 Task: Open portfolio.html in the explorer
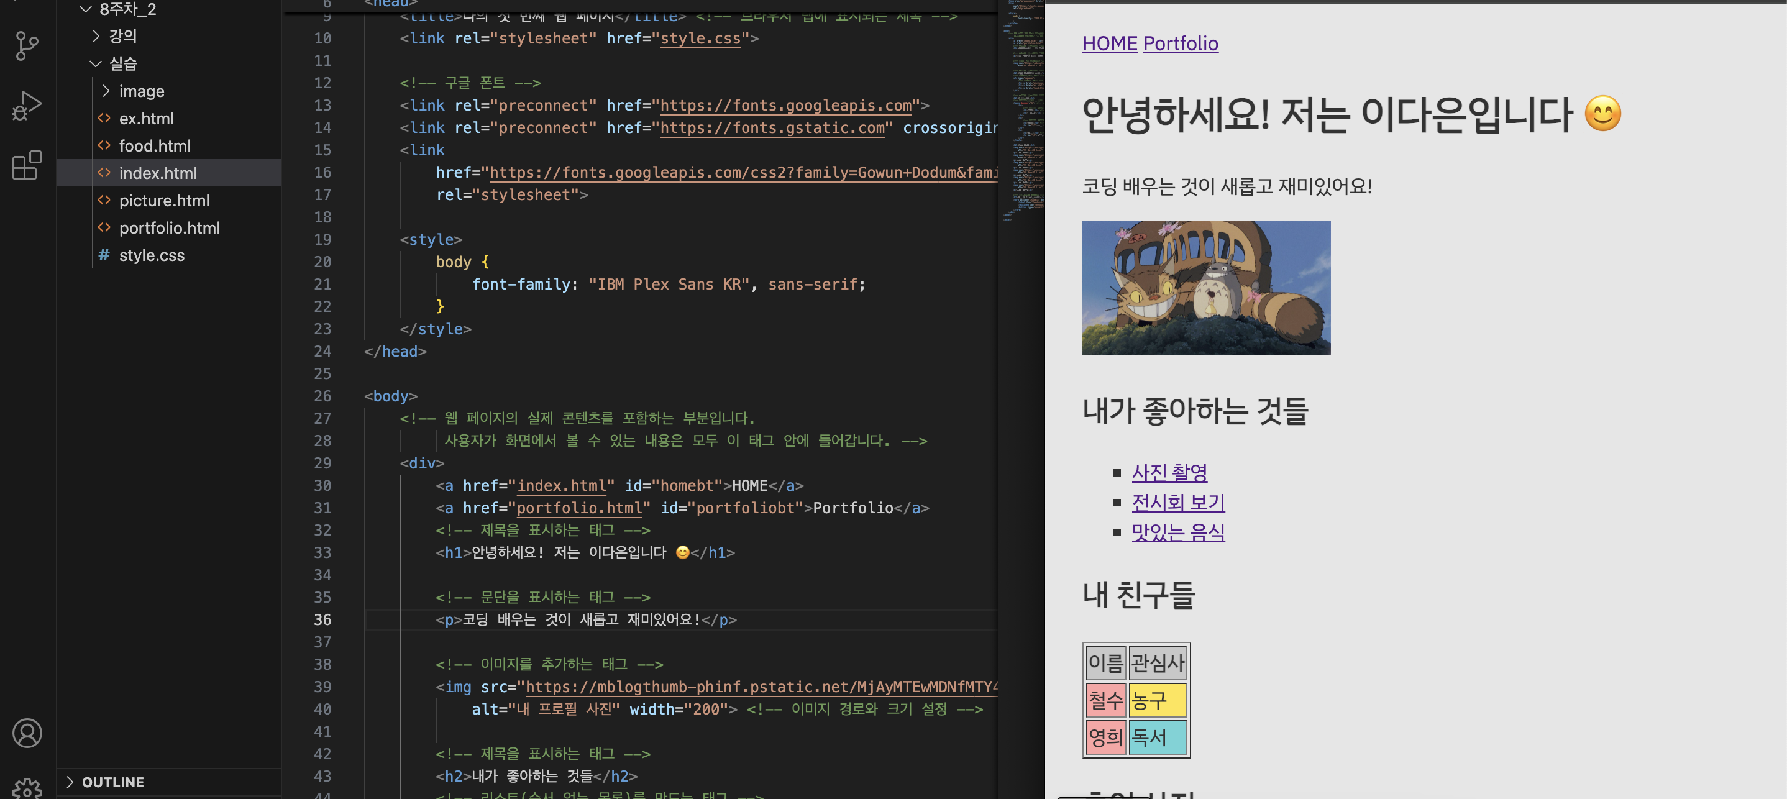pos(168,227)
